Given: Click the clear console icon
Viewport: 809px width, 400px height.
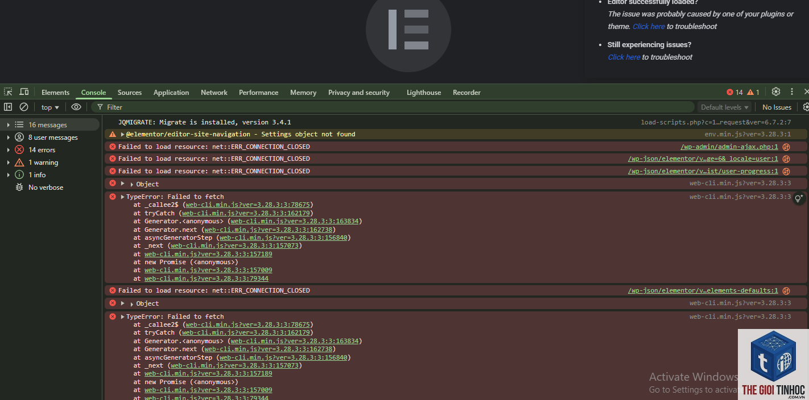Looking at the screenshot, I should pos(24,107).
